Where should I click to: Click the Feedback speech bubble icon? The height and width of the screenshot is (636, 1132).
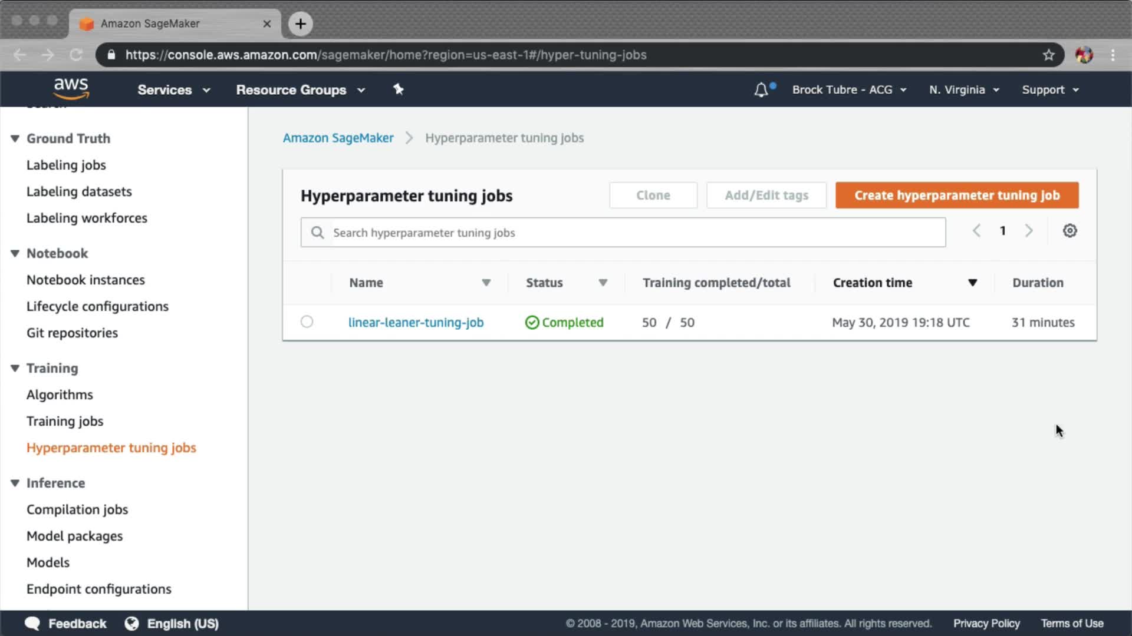point(33,624)
